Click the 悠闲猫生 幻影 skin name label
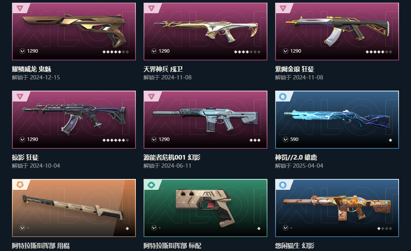This screenshot has width=411, height=251. point(295,246)
